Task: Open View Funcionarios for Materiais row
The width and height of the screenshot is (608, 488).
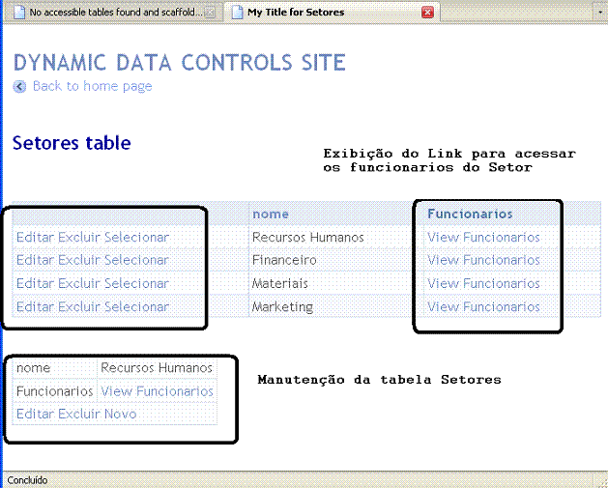Action: [x=483, y=283]
